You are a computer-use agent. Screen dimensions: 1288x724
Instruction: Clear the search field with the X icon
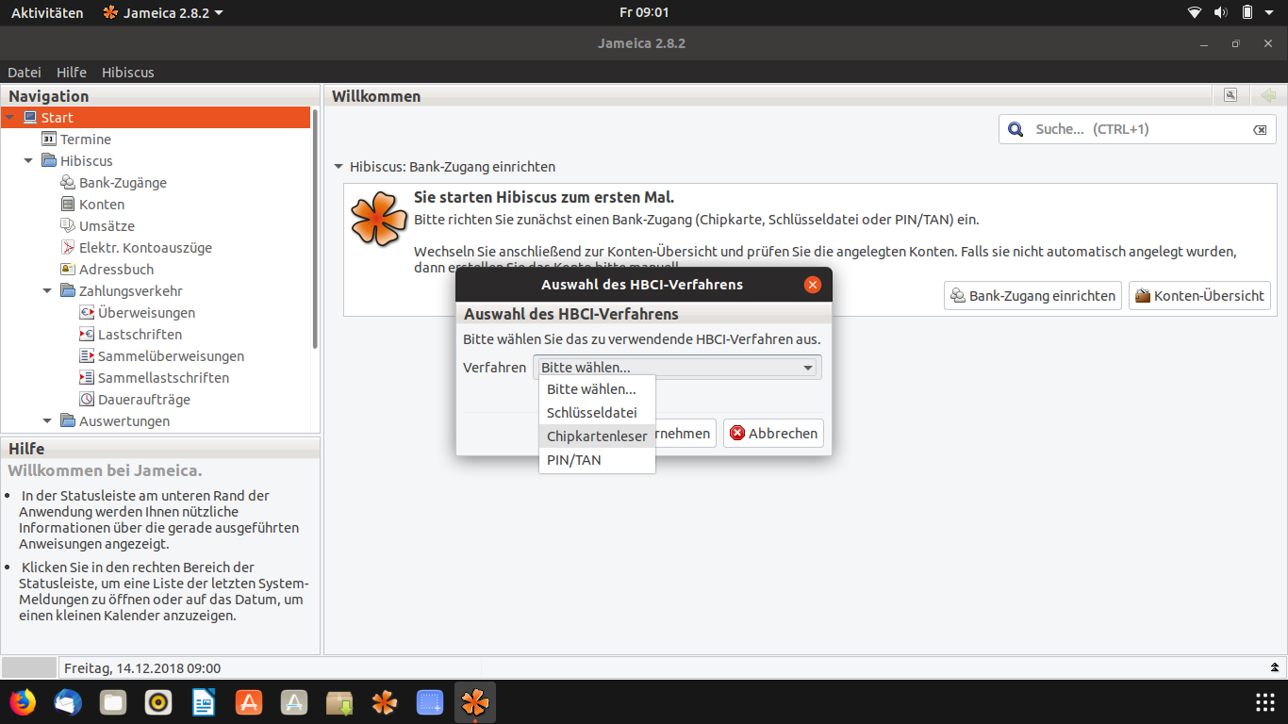click(x=1260, y=130)
